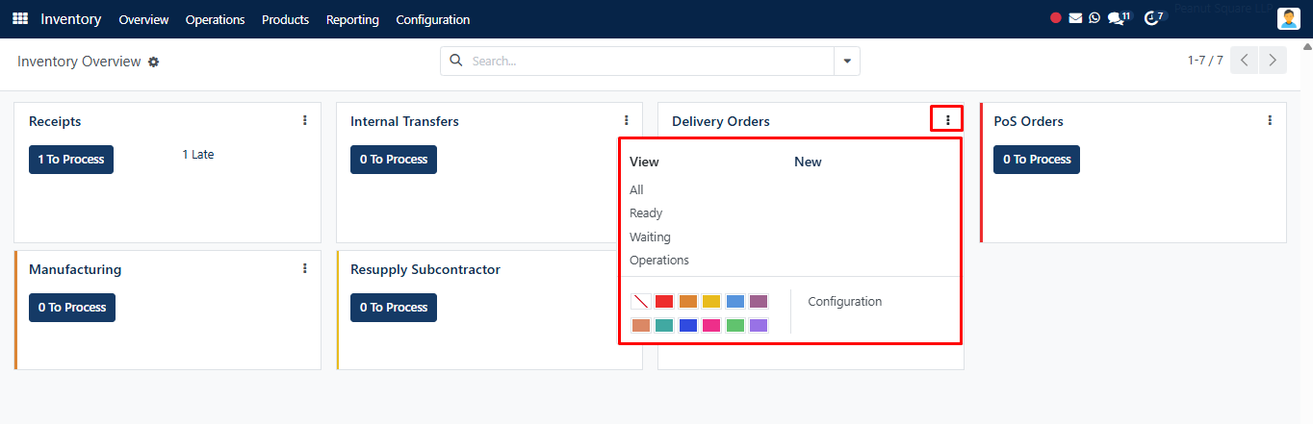Choose the green color swatch
This screenshot has height=424, width=1313.
tap(735, 325)
